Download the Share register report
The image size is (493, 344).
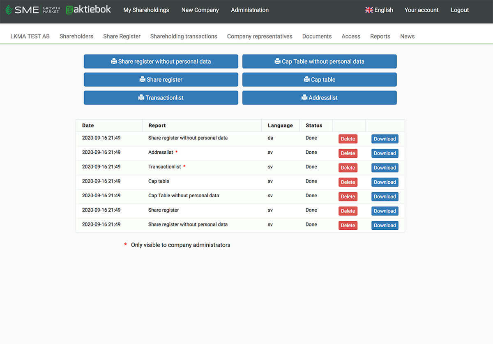(385, 211)
